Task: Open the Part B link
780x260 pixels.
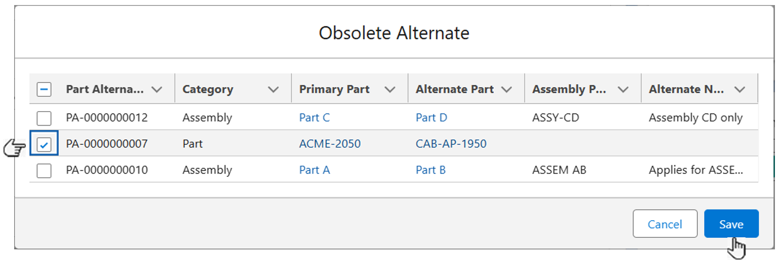Action: click(430, 171)
